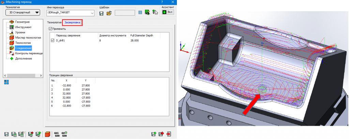Screen dimensions: 349x139
Task: Click the No. column header
Action: 53,81
